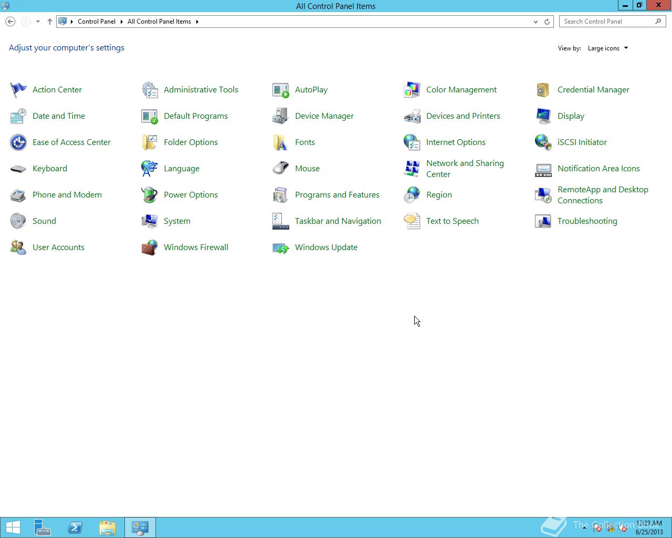Click Control Panel taskbar button
672x538 pixels.
pos(140,527)
